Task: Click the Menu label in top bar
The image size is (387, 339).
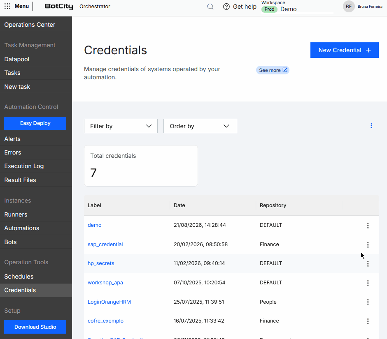Action: point(22,6)
